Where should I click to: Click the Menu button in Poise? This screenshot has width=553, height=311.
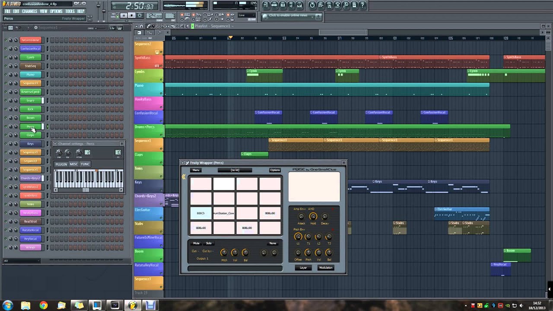click(x=196, y=170)
